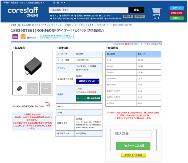The image size is (188, 163).
Task: Open the shopping cart icon
Action: (x=157, y=12)
